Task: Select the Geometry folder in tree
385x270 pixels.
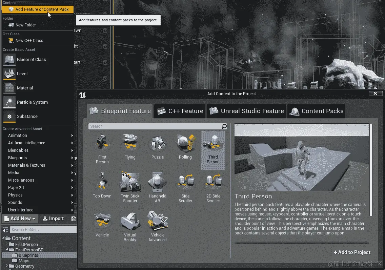Action: point(25,266)
